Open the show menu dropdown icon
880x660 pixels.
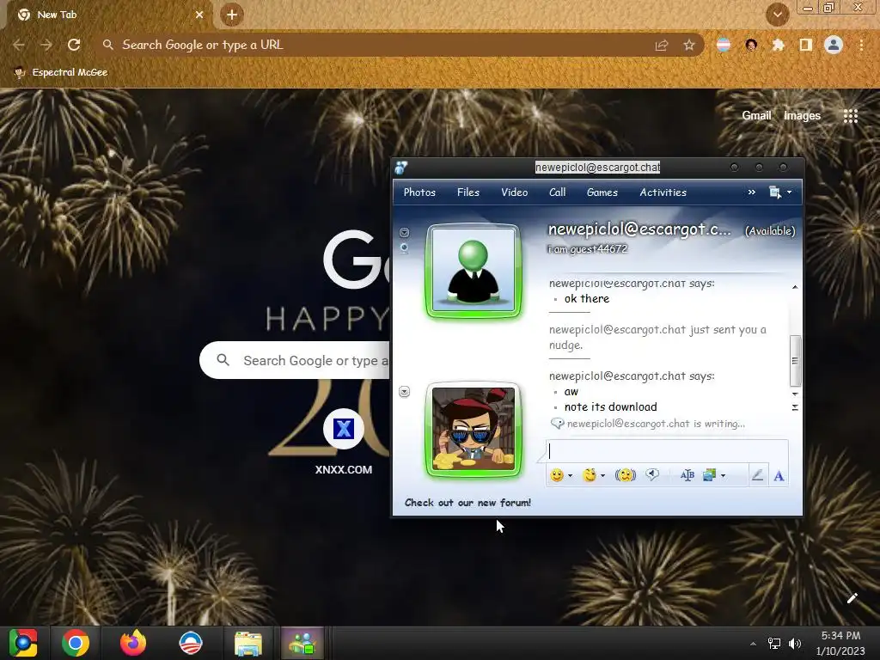[780, 192]
